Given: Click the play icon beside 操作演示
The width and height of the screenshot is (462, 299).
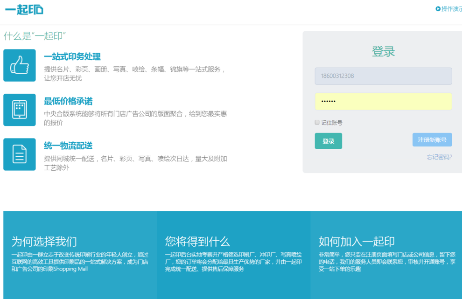Looking at the screenshot, I should click(438, 9).
